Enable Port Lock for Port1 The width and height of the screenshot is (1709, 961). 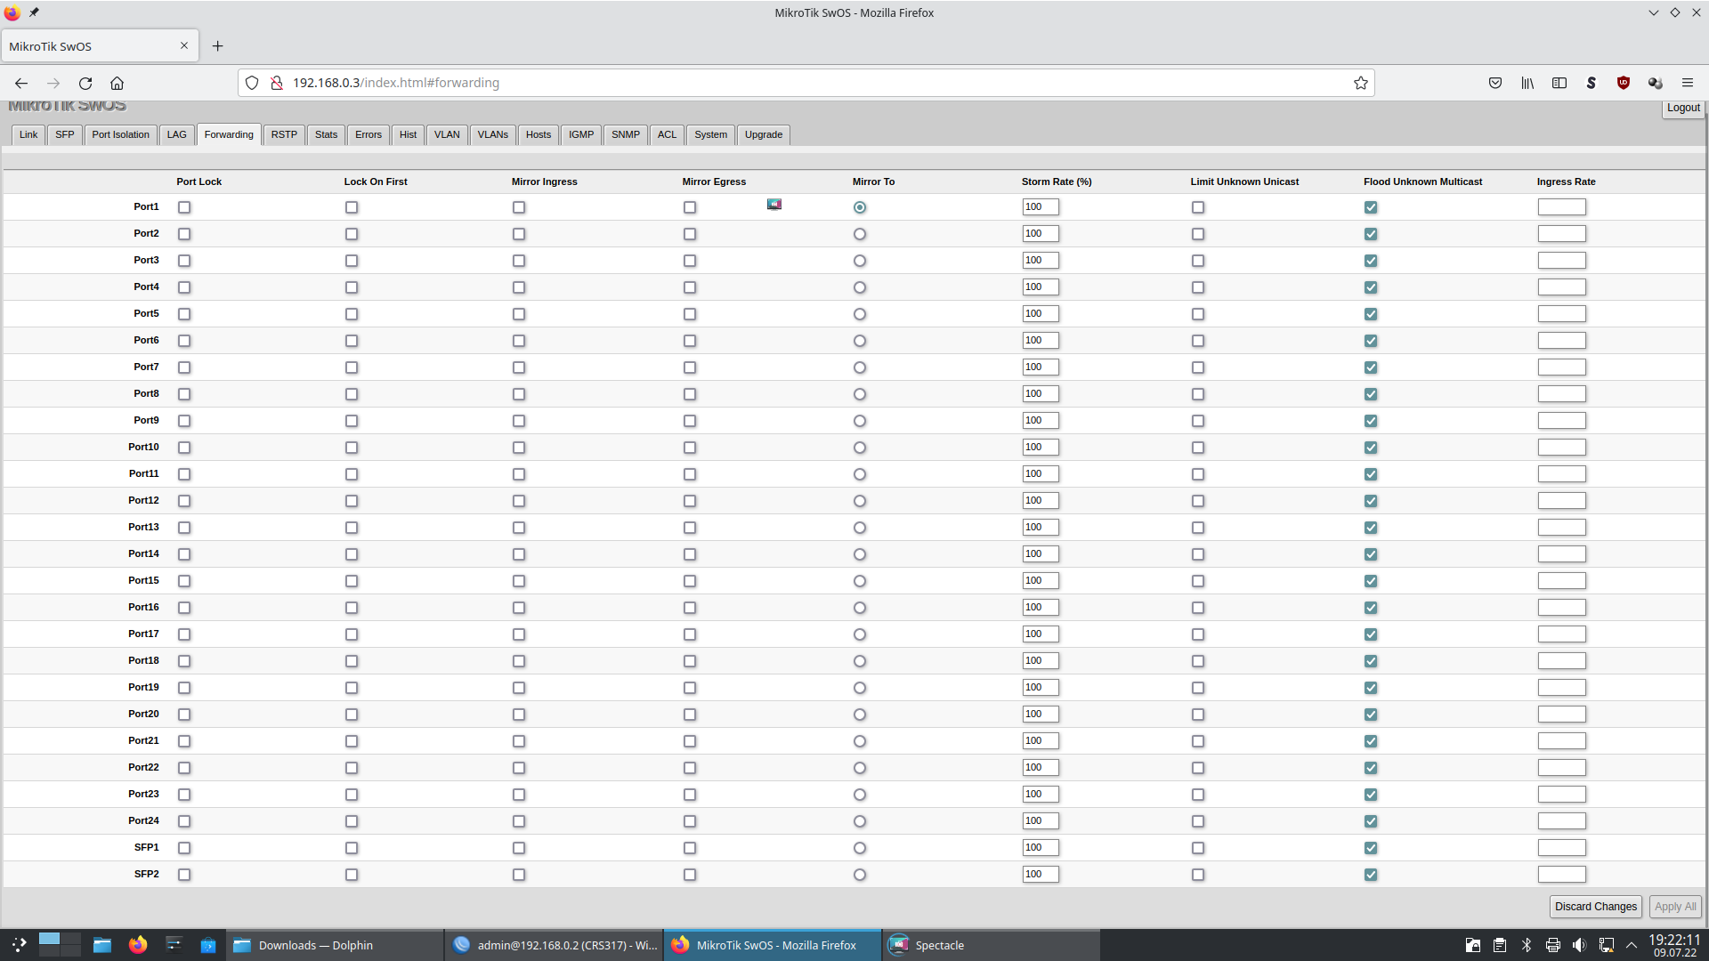tap(184, 207)
